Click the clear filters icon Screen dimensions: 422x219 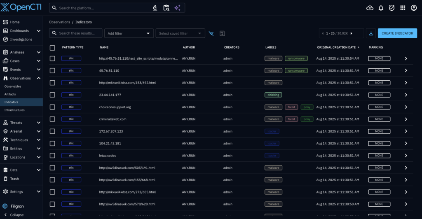211,33
